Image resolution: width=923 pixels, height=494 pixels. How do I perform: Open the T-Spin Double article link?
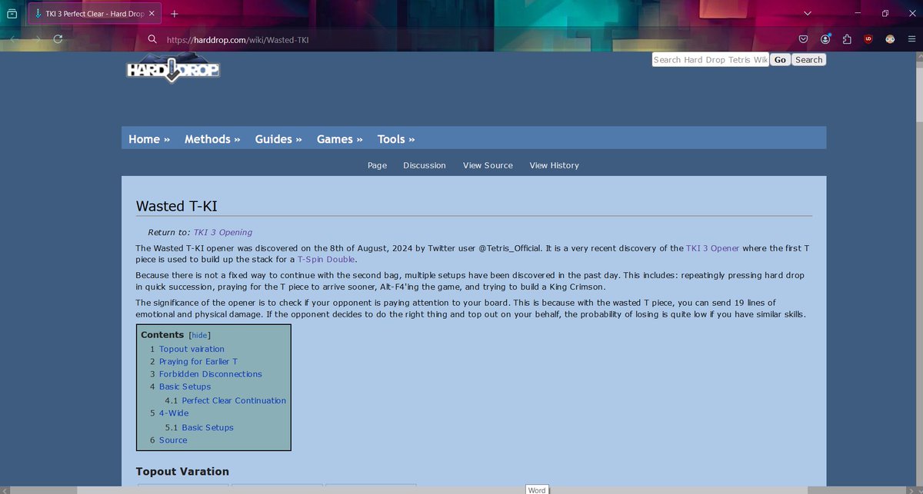(x=325, y=259)
